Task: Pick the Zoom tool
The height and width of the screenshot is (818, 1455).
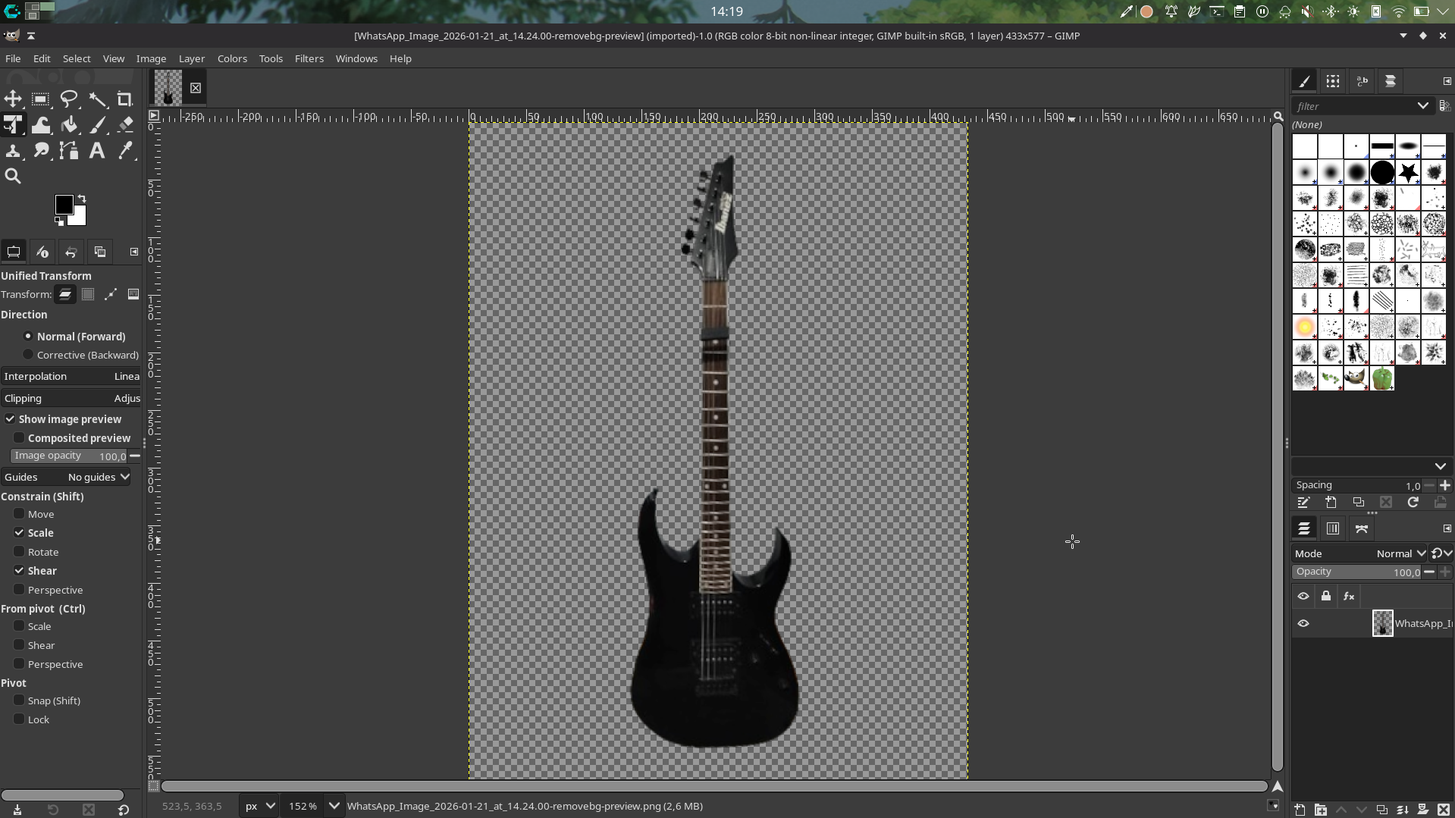Action: point(13,176)
